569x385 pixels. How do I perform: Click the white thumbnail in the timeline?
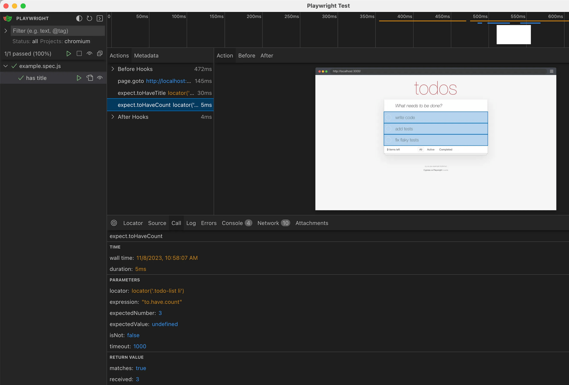[x=513, y=35]
